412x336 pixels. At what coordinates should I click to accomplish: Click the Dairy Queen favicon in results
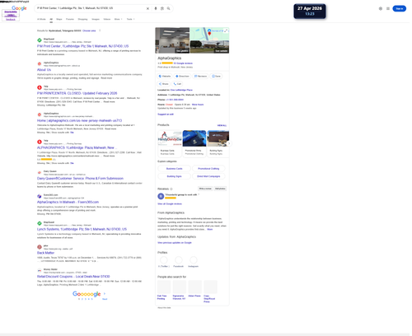point(40,172)
